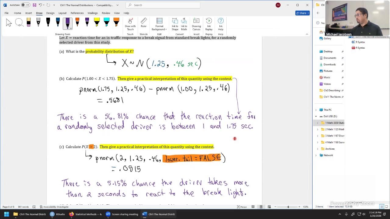Pick the Eraser tool
The width and height of the screenshot is (390, 219).
[x=29, y=23]
